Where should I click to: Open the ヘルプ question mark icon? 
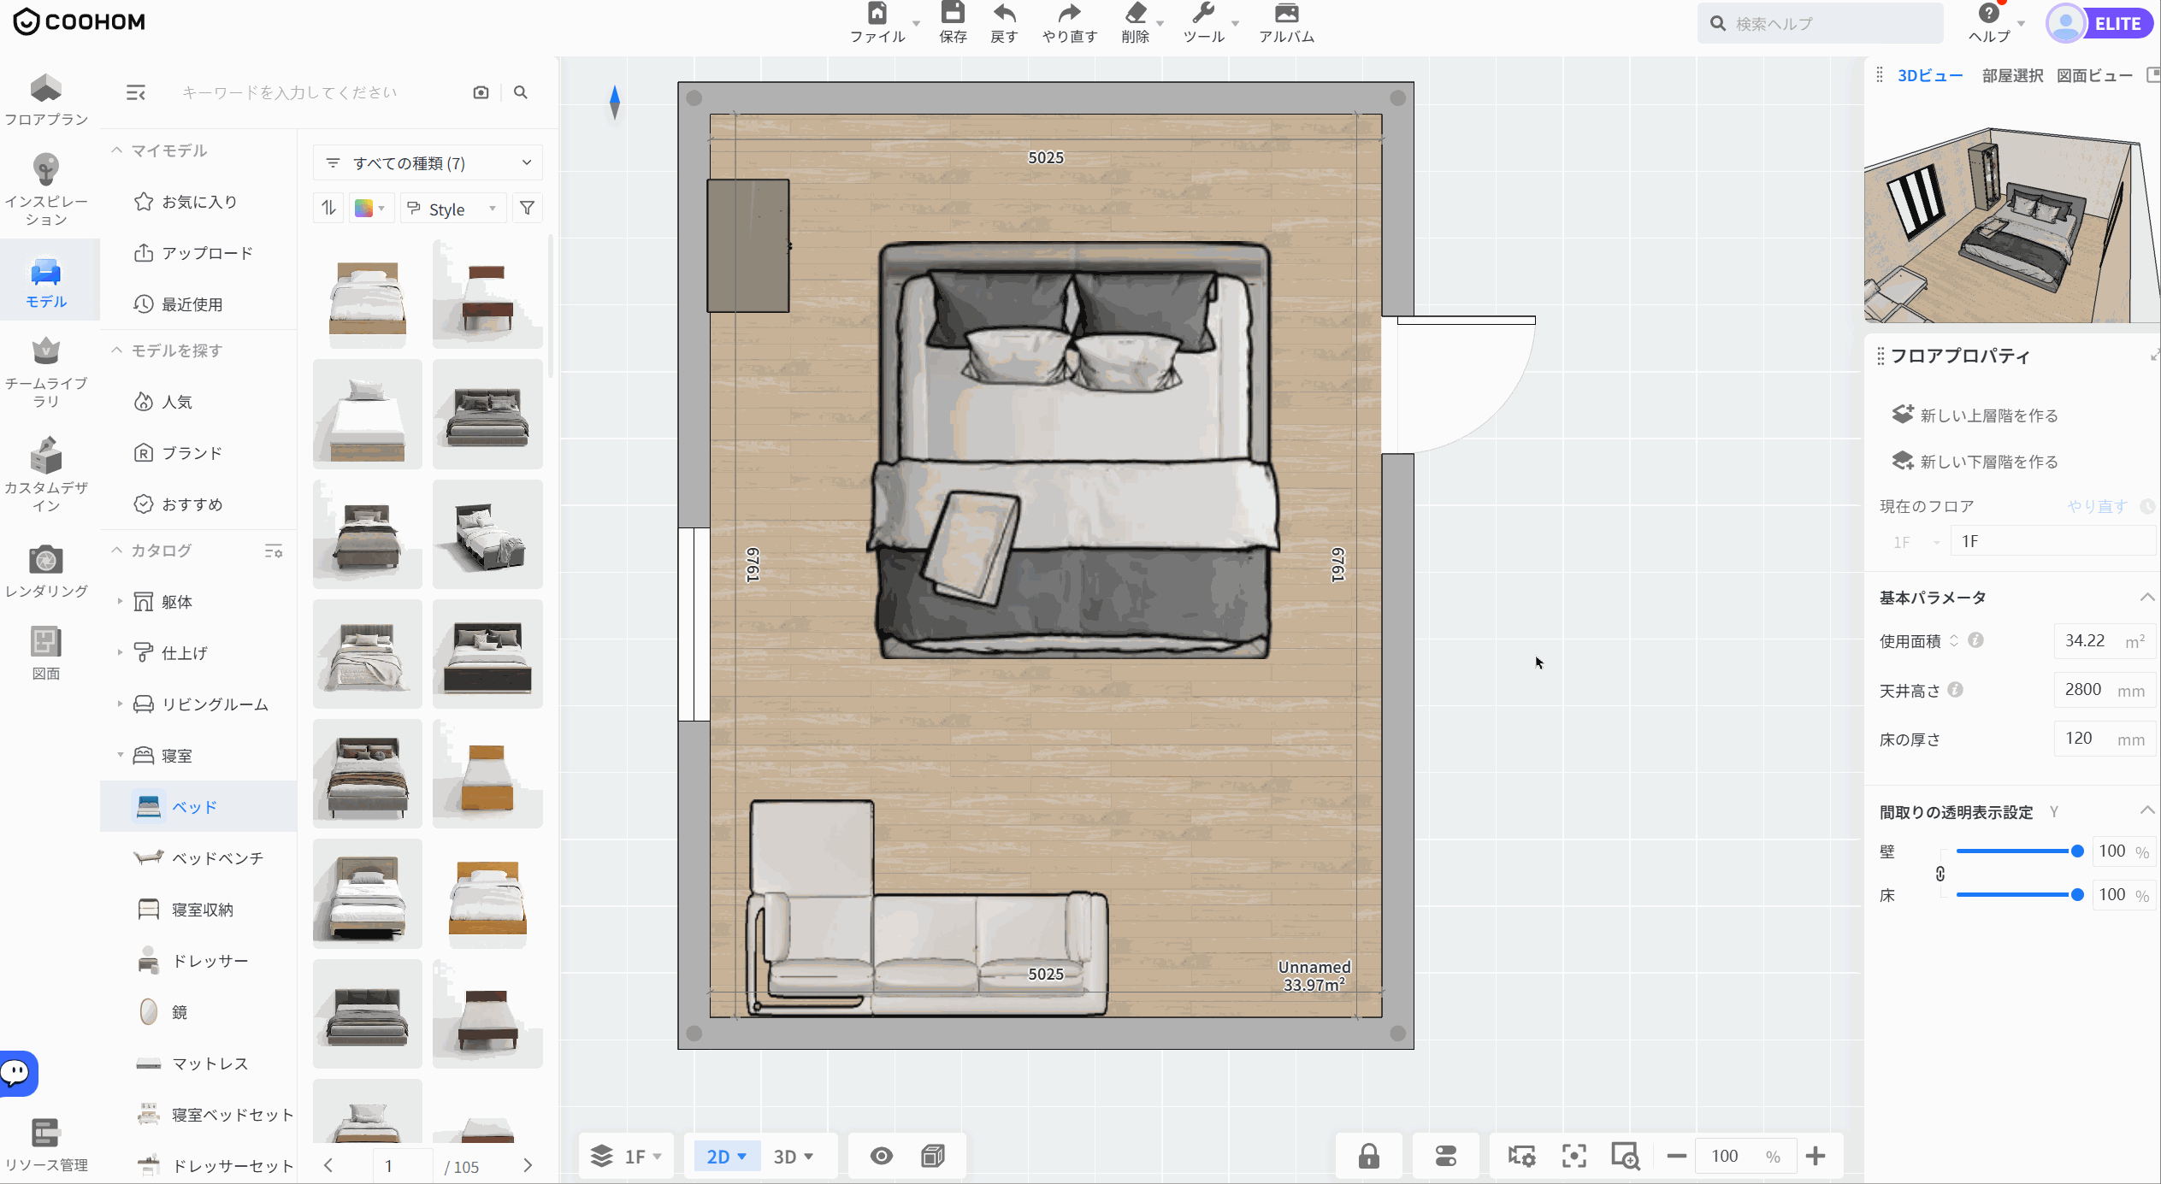(x=1988, y=13)
